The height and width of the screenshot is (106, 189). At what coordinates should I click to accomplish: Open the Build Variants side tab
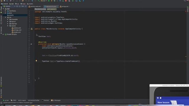[x=1, y=82]
